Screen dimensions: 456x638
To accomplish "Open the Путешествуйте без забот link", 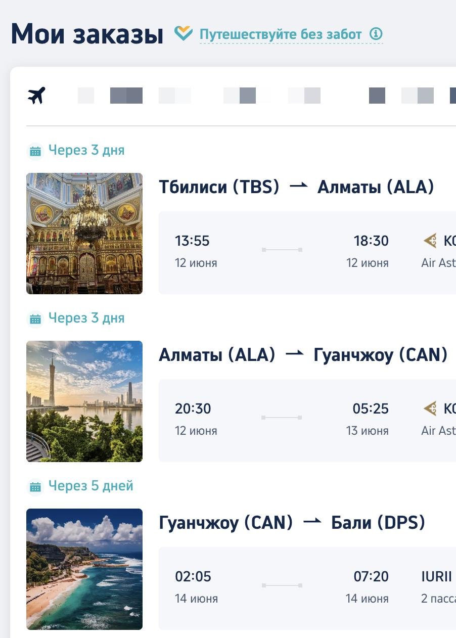I will [x=281, y=35].
